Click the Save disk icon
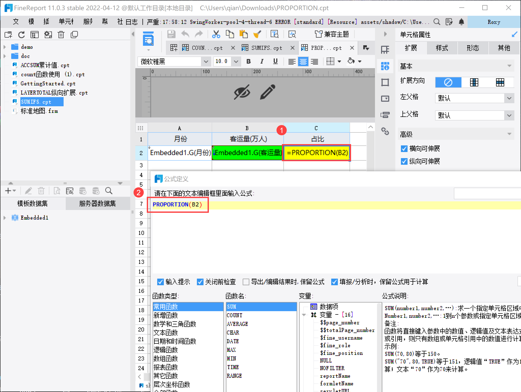 171,34
